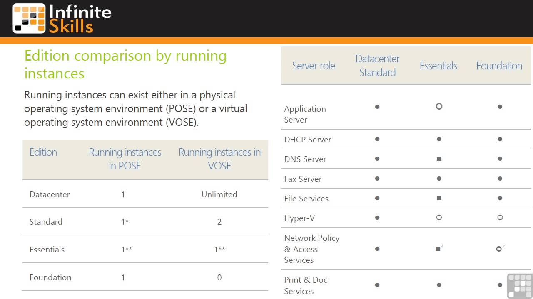Click the Fax Server Essentials dot
This screenshot has height=299, width=533.
click(x=439, y=179)
